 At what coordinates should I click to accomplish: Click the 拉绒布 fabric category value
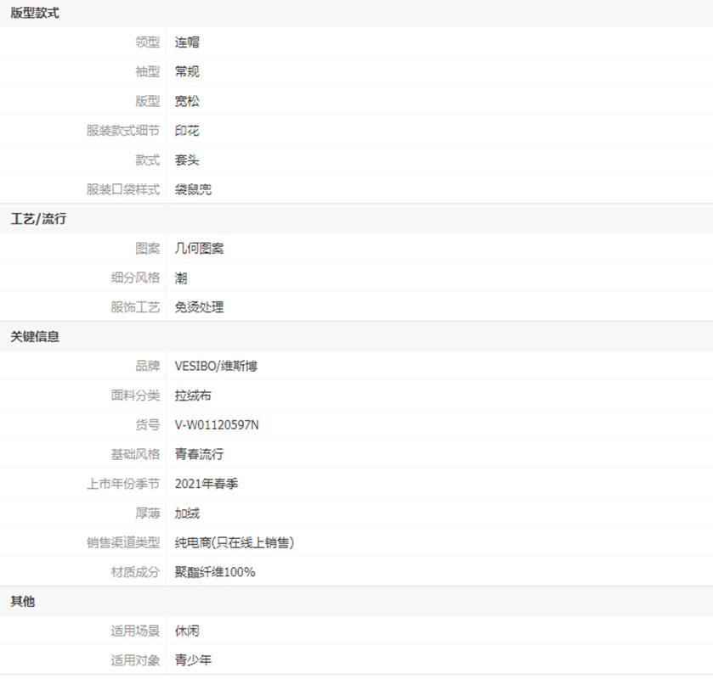tap(193, 396)
